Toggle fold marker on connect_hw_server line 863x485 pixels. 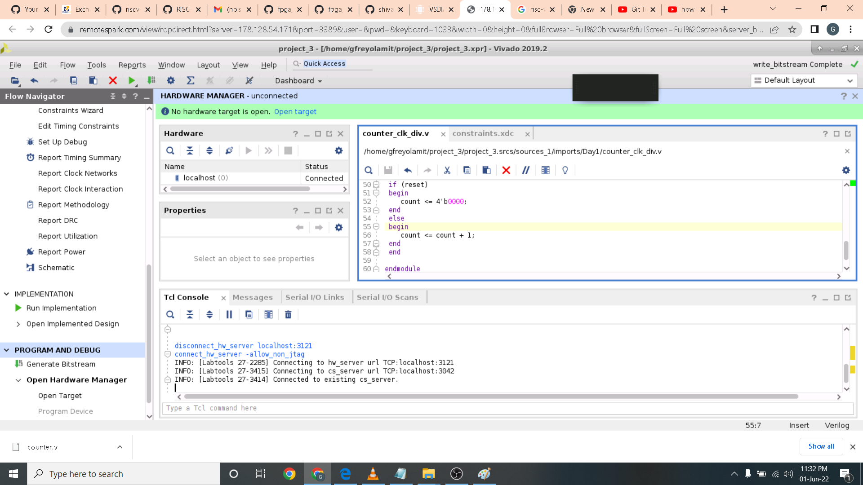[168, 354]
